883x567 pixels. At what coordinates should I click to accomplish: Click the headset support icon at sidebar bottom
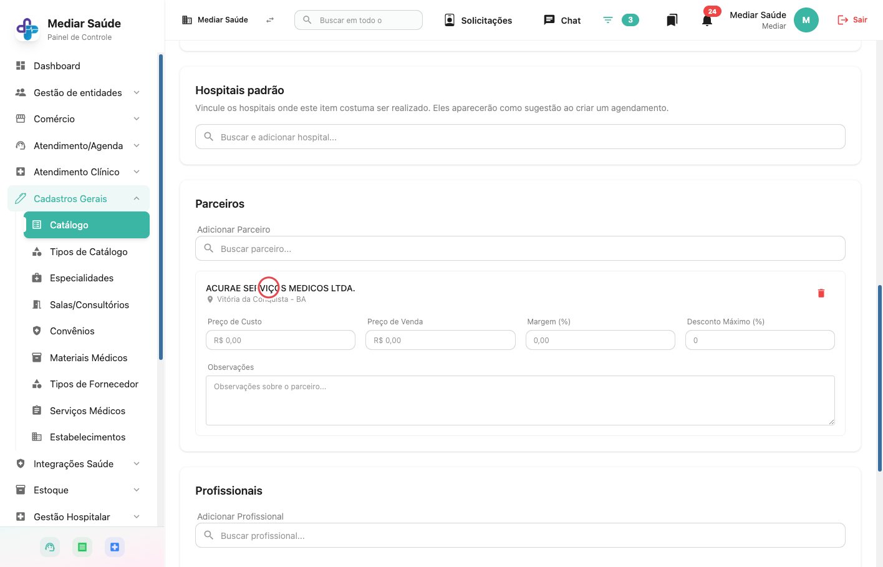tap(50, 547)
